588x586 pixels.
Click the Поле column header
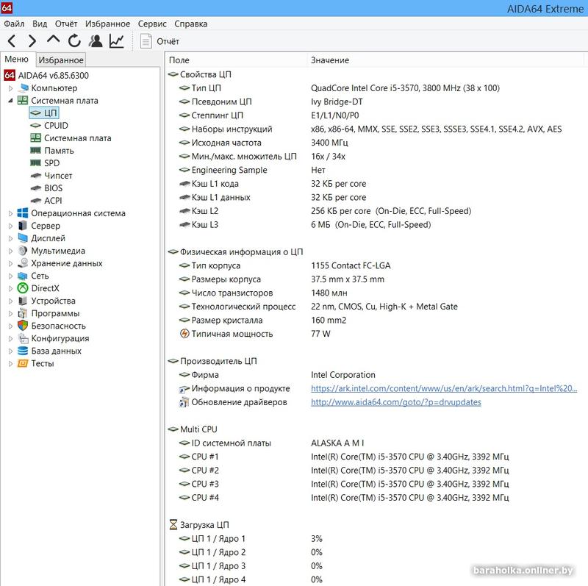[x=236, y=60]
